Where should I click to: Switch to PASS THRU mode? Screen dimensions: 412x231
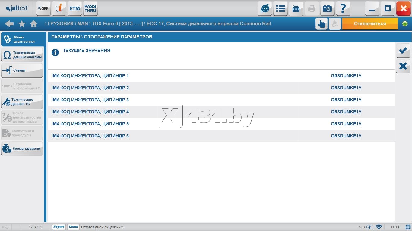tap(90, 8)
